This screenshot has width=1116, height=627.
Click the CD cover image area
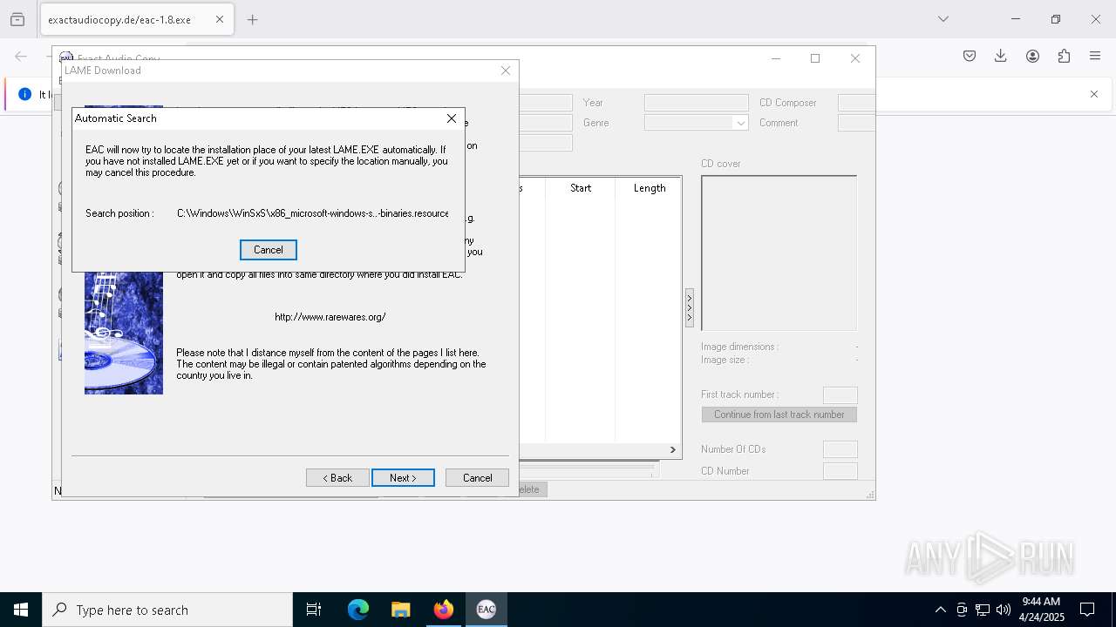(779, 253)
